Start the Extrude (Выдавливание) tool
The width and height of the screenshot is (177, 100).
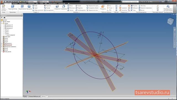pos(22,7)
